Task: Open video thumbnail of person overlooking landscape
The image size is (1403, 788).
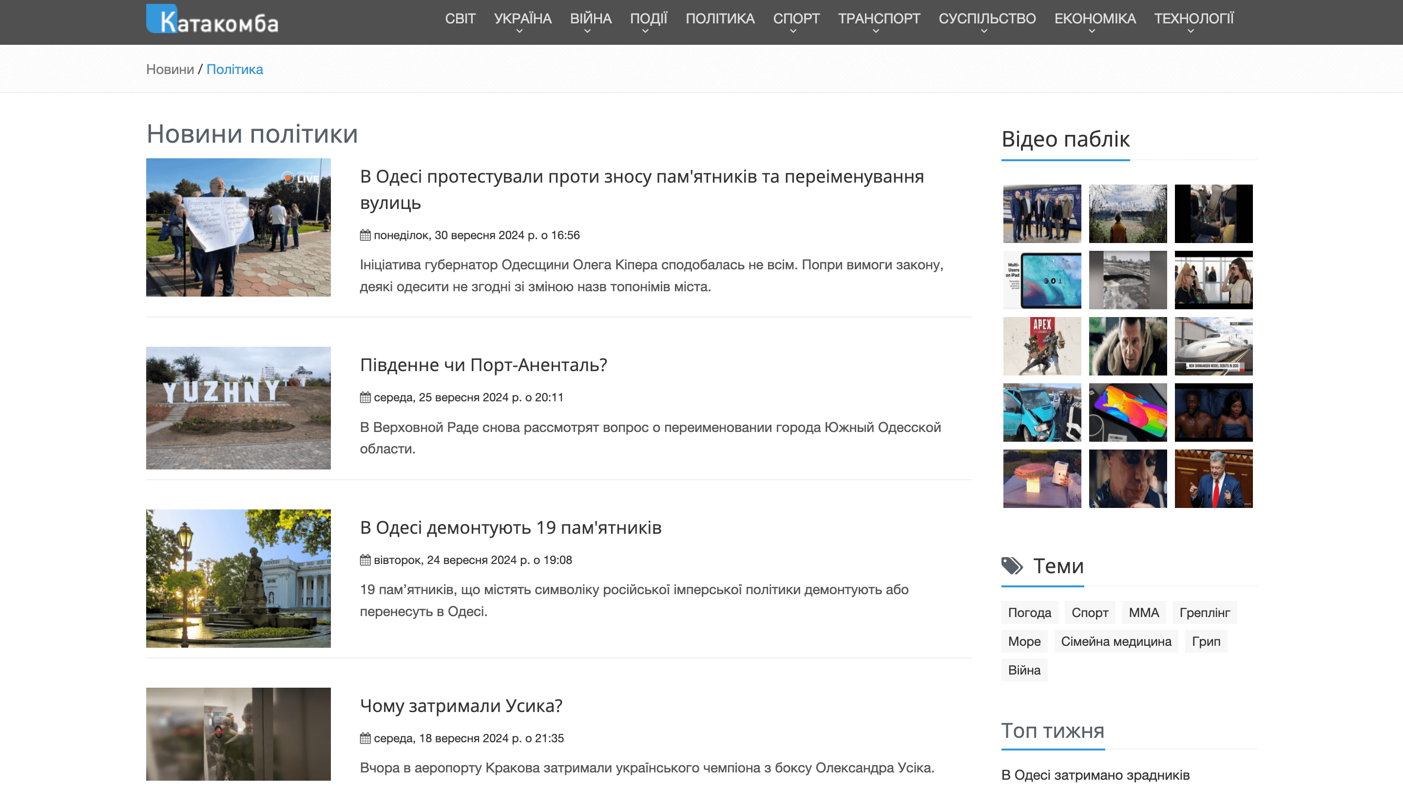Action: pos(1128,214)
